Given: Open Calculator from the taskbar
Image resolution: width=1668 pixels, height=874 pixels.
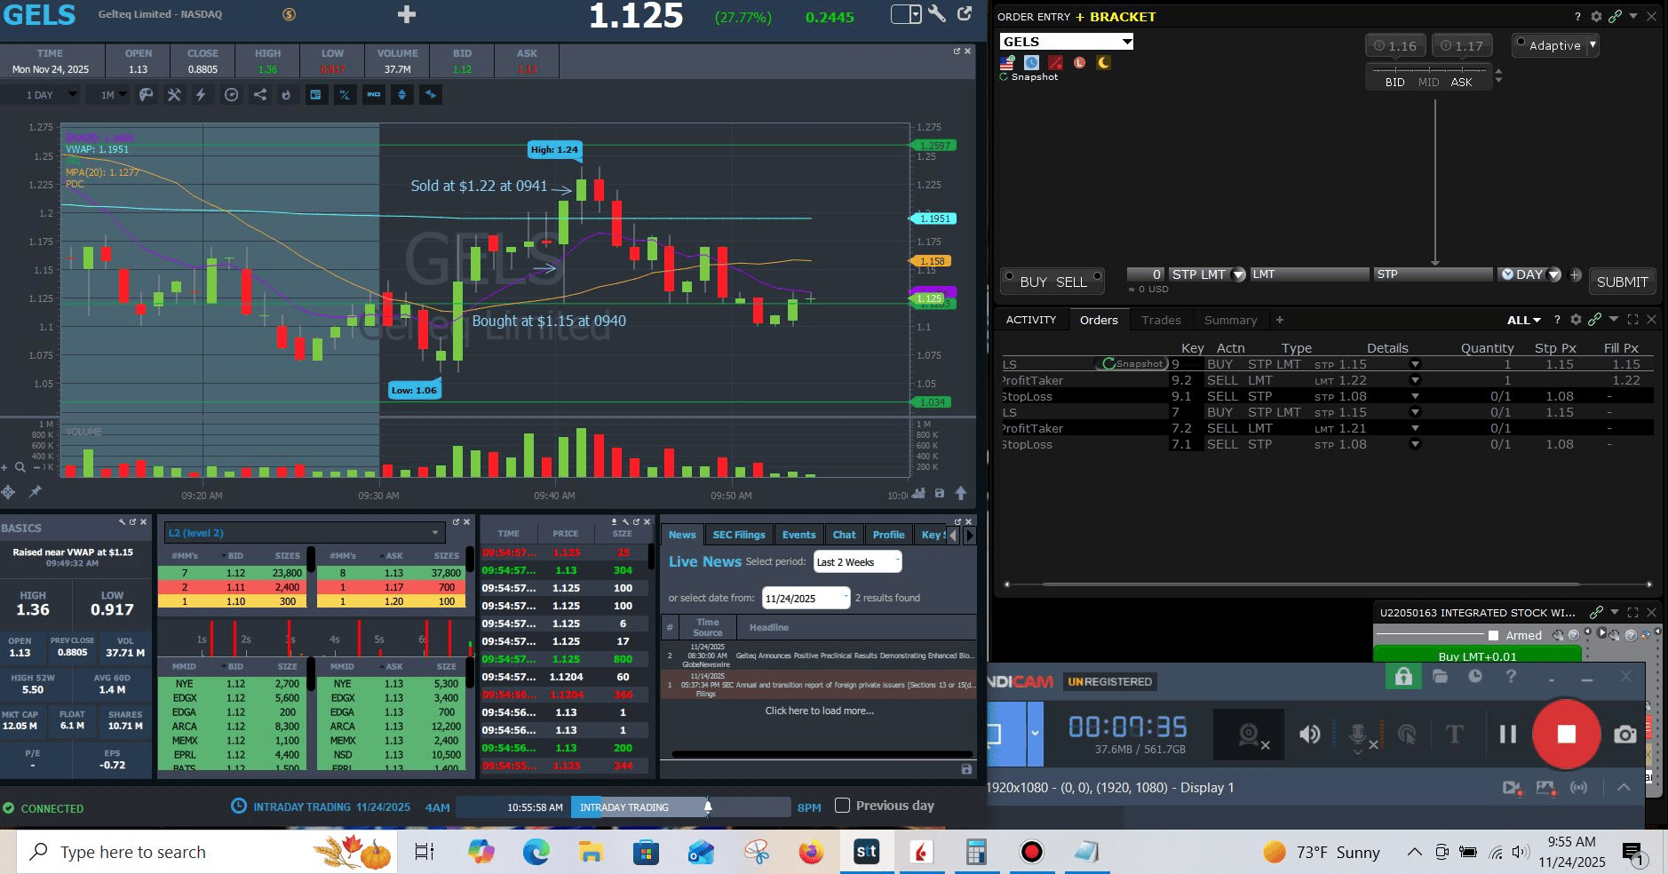Looking at the screenshot, I should [976, 853].
